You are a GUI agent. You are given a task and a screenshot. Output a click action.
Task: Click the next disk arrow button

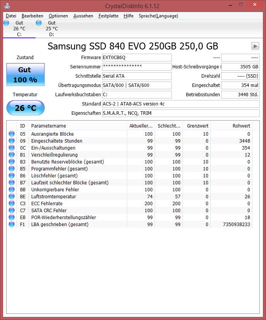pyautogui.click(x=255, y=46)
